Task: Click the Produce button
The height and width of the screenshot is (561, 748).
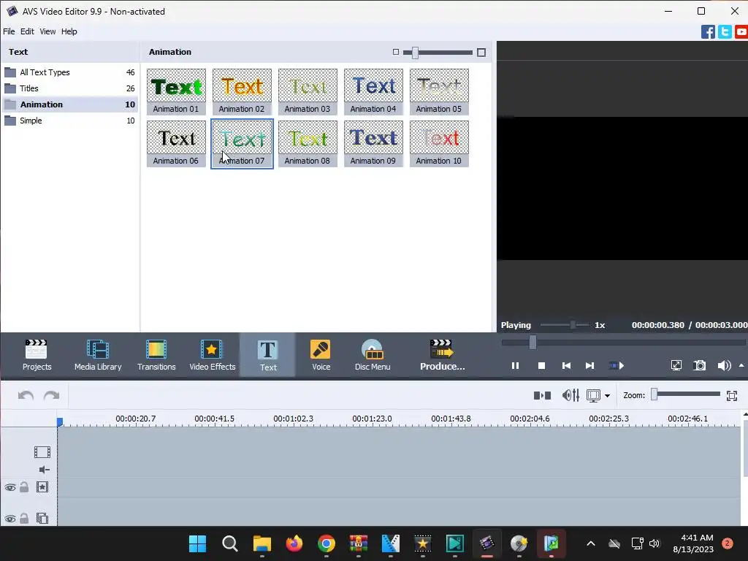Action: pos(442,355)
